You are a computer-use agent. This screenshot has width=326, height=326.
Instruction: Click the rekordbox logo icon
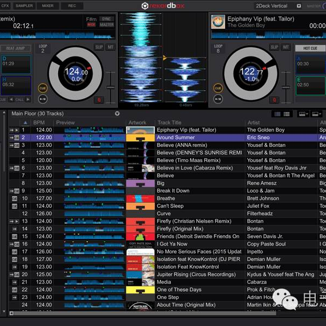[x=145, y=6]
